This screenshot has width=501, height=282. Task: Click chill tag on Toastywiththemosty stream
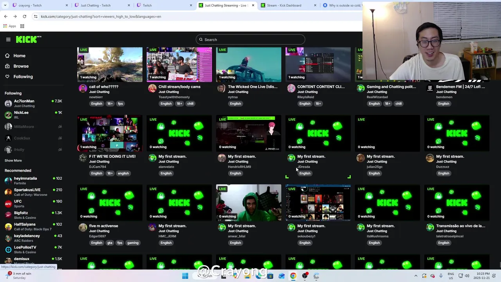[190, 104]
